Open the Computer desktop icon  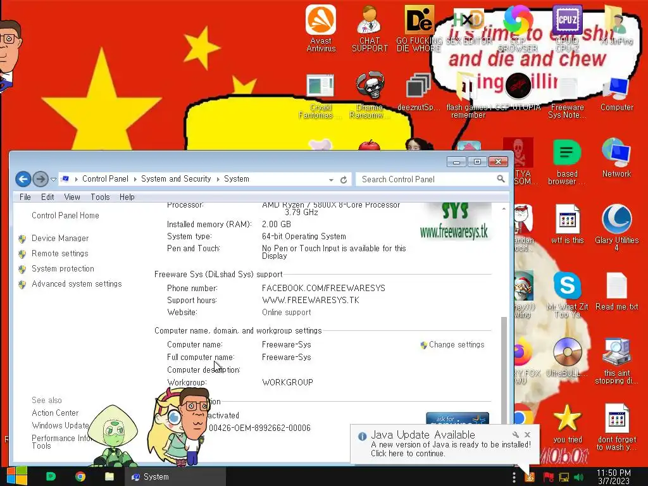[x=616, y=94]
